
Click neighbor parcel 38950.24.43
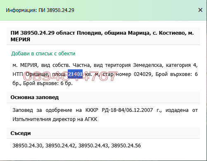coord(93,145)
